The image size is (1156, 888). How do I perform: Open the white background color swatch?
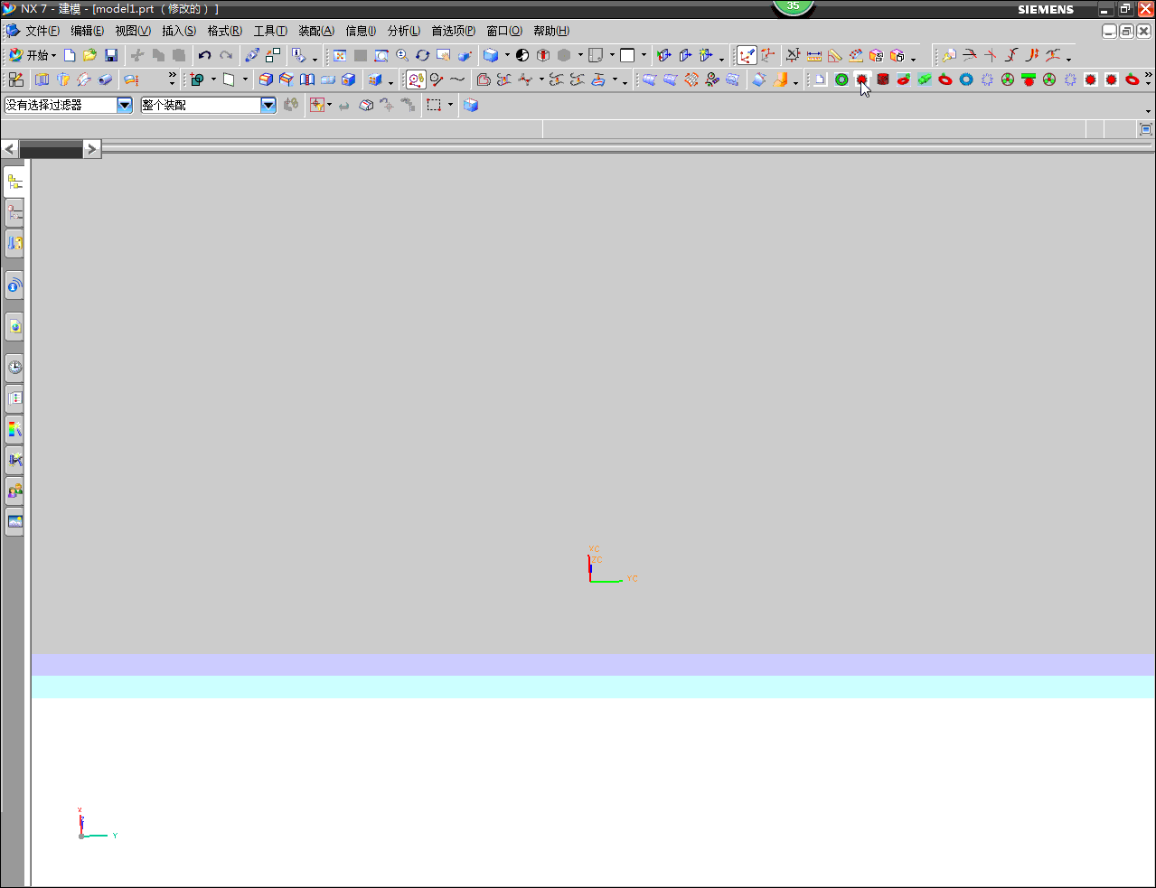pos(627,55)
